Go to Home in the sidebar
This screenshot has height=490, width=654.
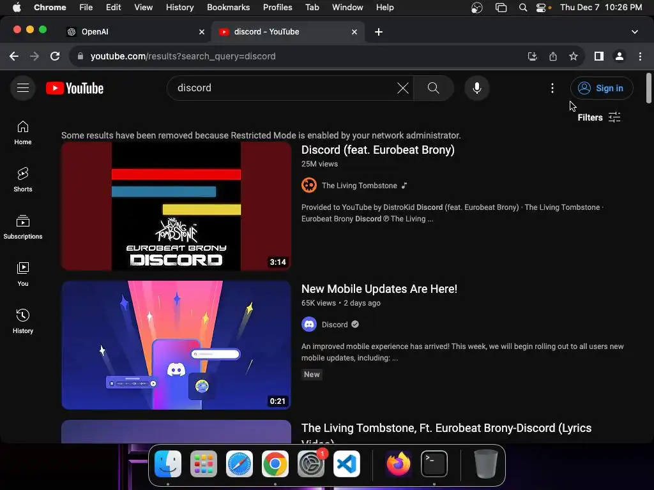click(23, 133)
